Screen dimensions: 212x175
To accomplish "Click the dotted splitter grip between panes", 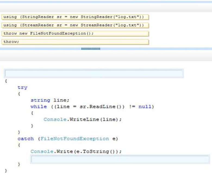I will [x=91, y=49].
